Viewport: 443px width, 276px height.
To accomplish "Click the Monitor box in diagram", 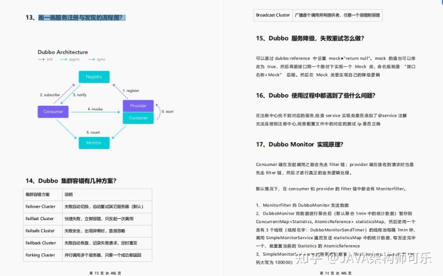I will (94, 143).
